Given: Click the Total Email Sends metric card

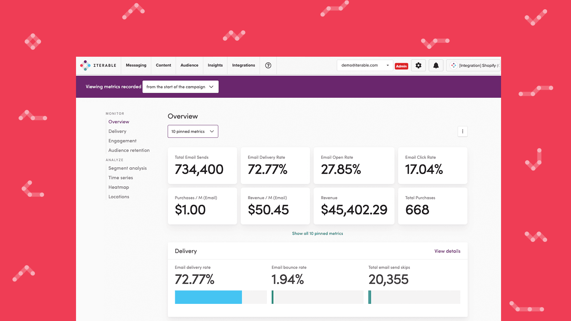Looking at the screenshot, I should 202,165.
